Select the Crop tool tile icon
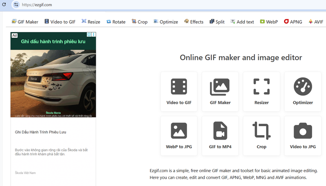 [x=262, y=131]
